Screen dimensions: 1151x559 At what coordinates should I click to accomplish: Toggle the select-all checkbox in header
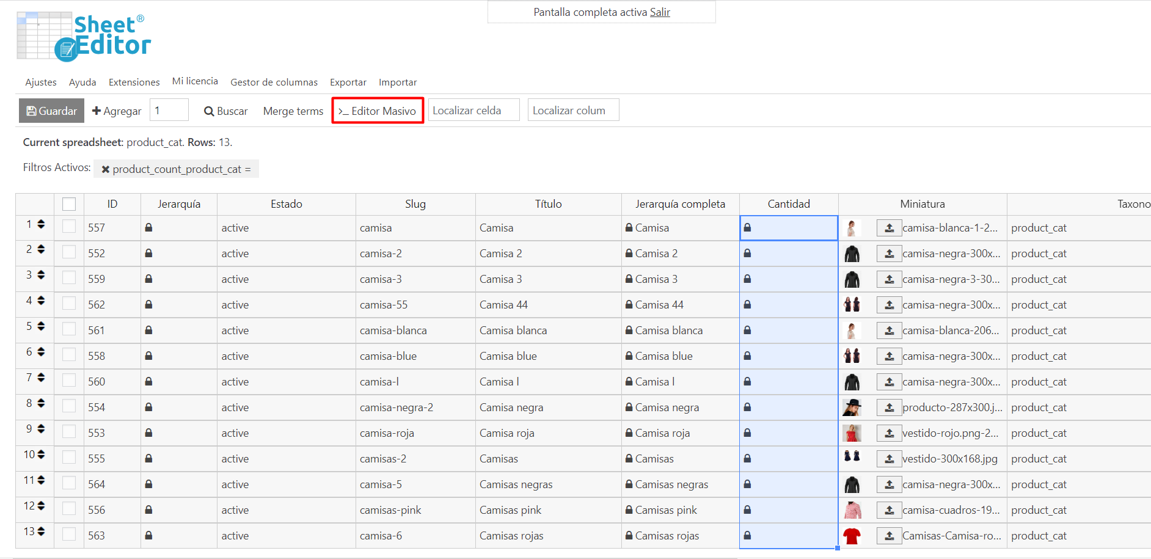(x=69, y=204)
